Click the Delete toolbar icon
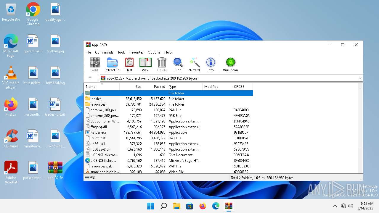 point(162,64)
